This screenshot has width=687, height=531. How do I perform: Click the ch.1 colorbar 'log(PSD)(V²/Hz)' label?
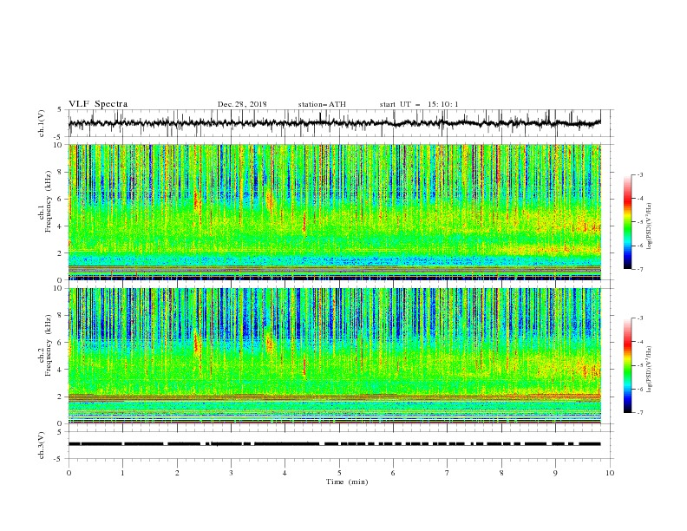tap(650, 226)
